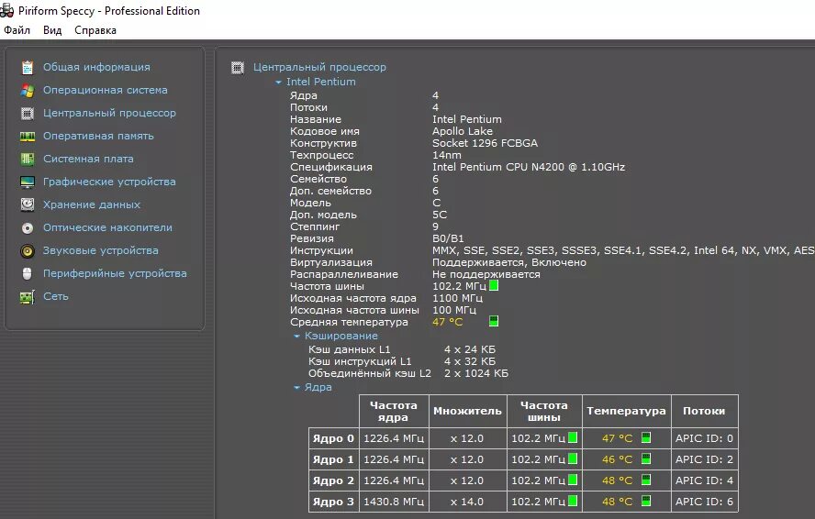Open Звуковые устройства section
Viewport: 815px width, 519px height.
pyautogui.click(x=100, y=250)
